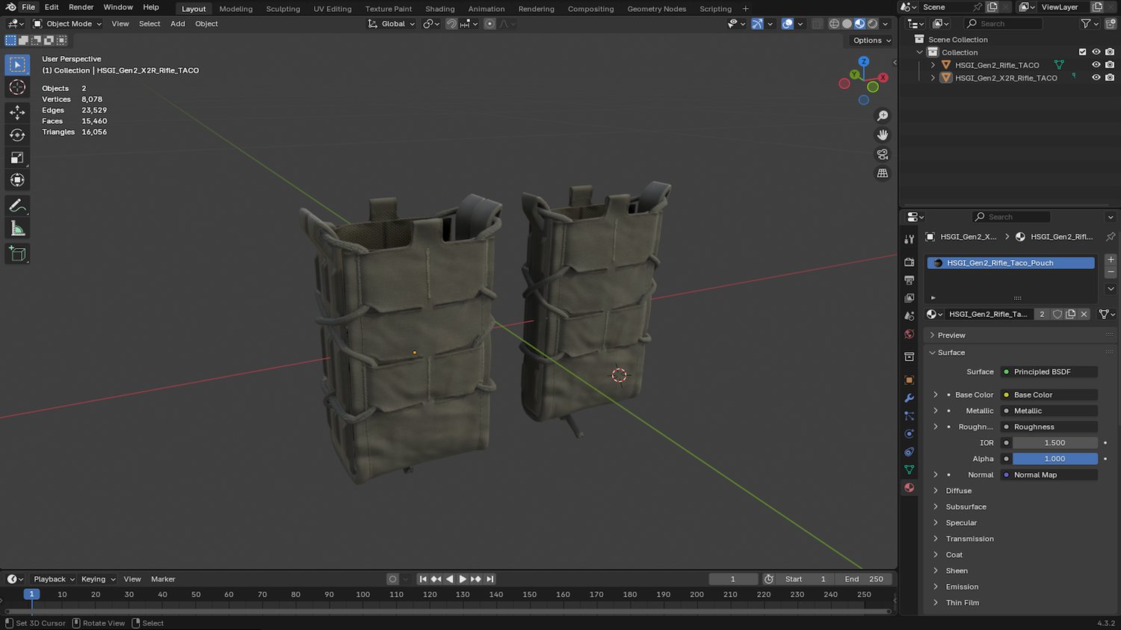Screen dimensions: 1121x630
Task: Select the Measure ruler tool
Action: [x=17, y=229]
